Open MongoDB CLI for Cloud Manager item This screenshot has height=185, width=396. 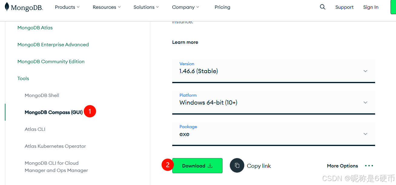click(56, 167)
